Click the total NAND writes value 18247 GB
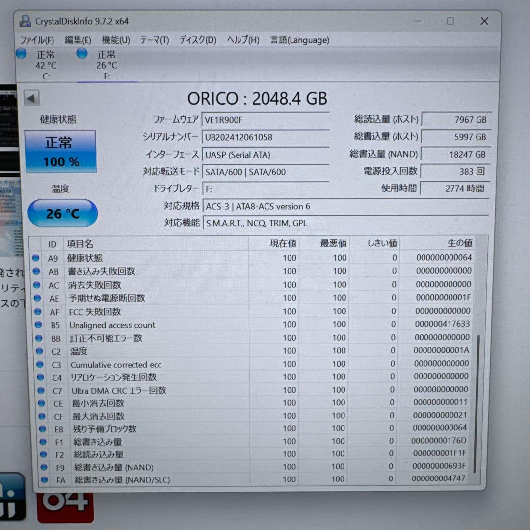 [x=455, y=155]
